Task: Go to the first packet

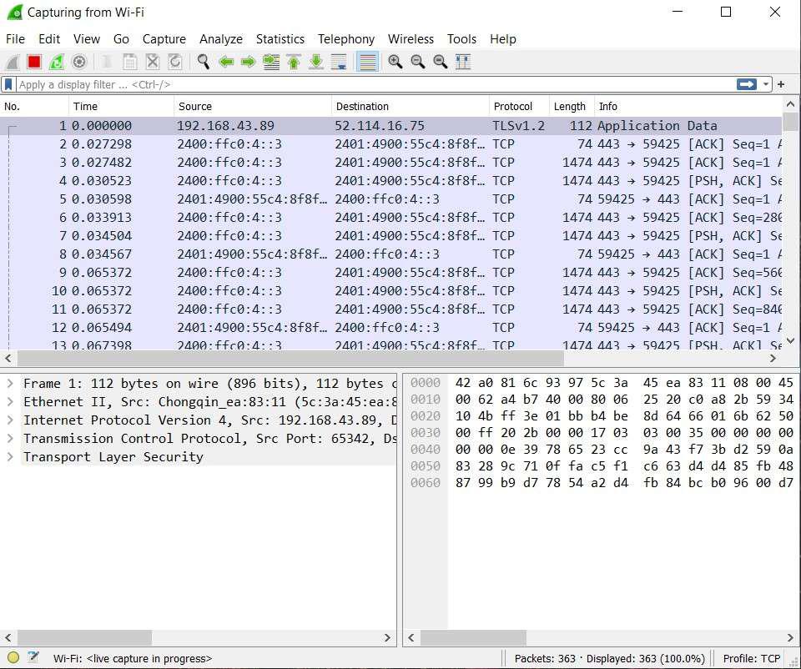Action: (294, 62)
